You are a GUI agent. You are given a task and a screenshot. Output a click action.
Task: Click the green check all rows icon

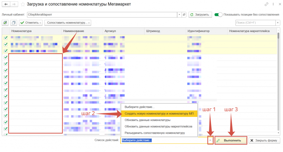(6, 23)
